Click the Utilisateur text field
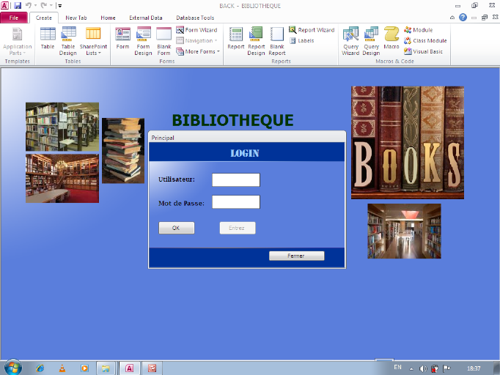This screenshot has width=500, height=375. click(236, 180)
